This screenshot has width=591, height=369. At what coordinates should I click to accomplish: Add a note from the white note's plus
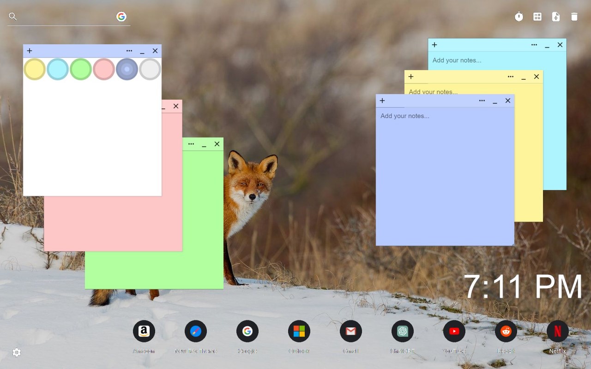[x=30, y=51]
